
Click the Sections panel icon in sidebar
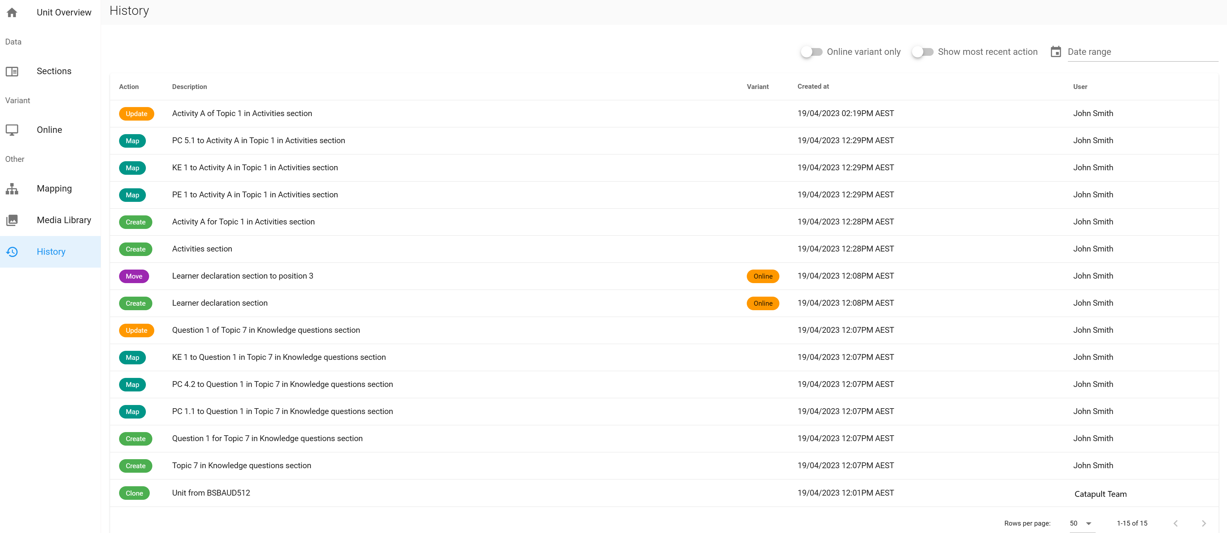tap(12, 71)
